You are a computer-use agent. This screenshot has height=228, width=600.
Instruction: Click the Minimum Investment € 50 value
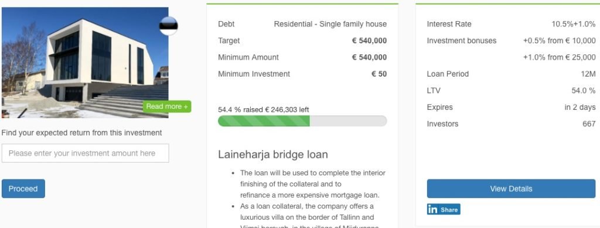(379, 74)
